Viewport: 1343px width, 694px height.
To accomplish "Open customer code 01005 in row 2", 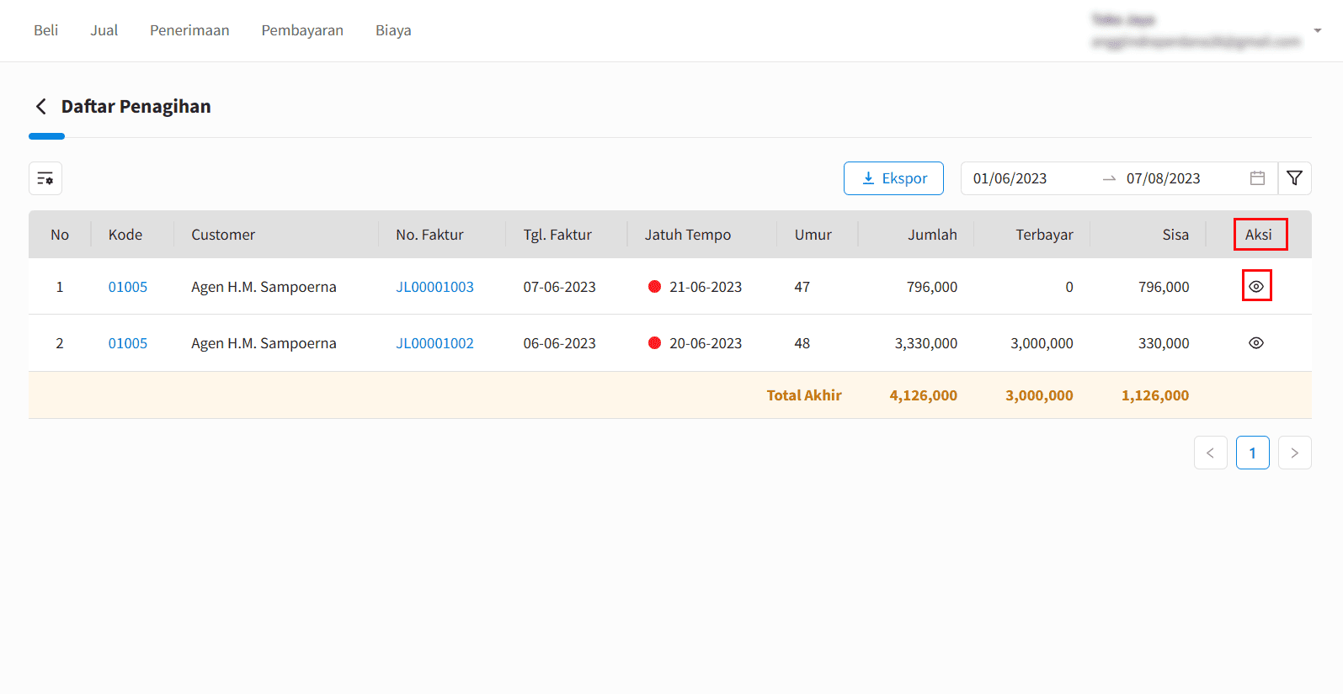I will point(128,343).
